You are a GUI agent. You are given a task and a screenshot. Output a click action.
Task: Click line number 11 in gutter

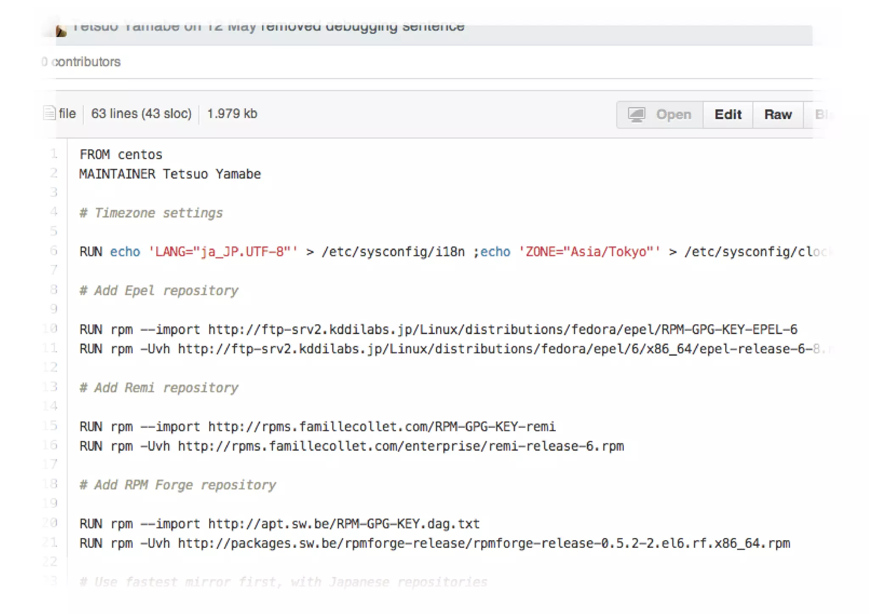pyautogui.click(x=50, y=348)
